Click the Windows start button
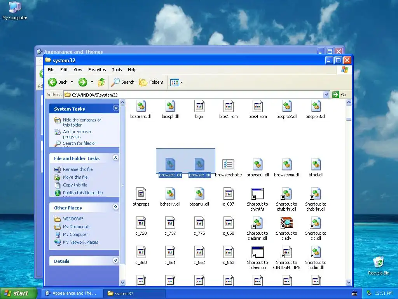Viewport: 398px width, 299px height. (x=18, y=293)
